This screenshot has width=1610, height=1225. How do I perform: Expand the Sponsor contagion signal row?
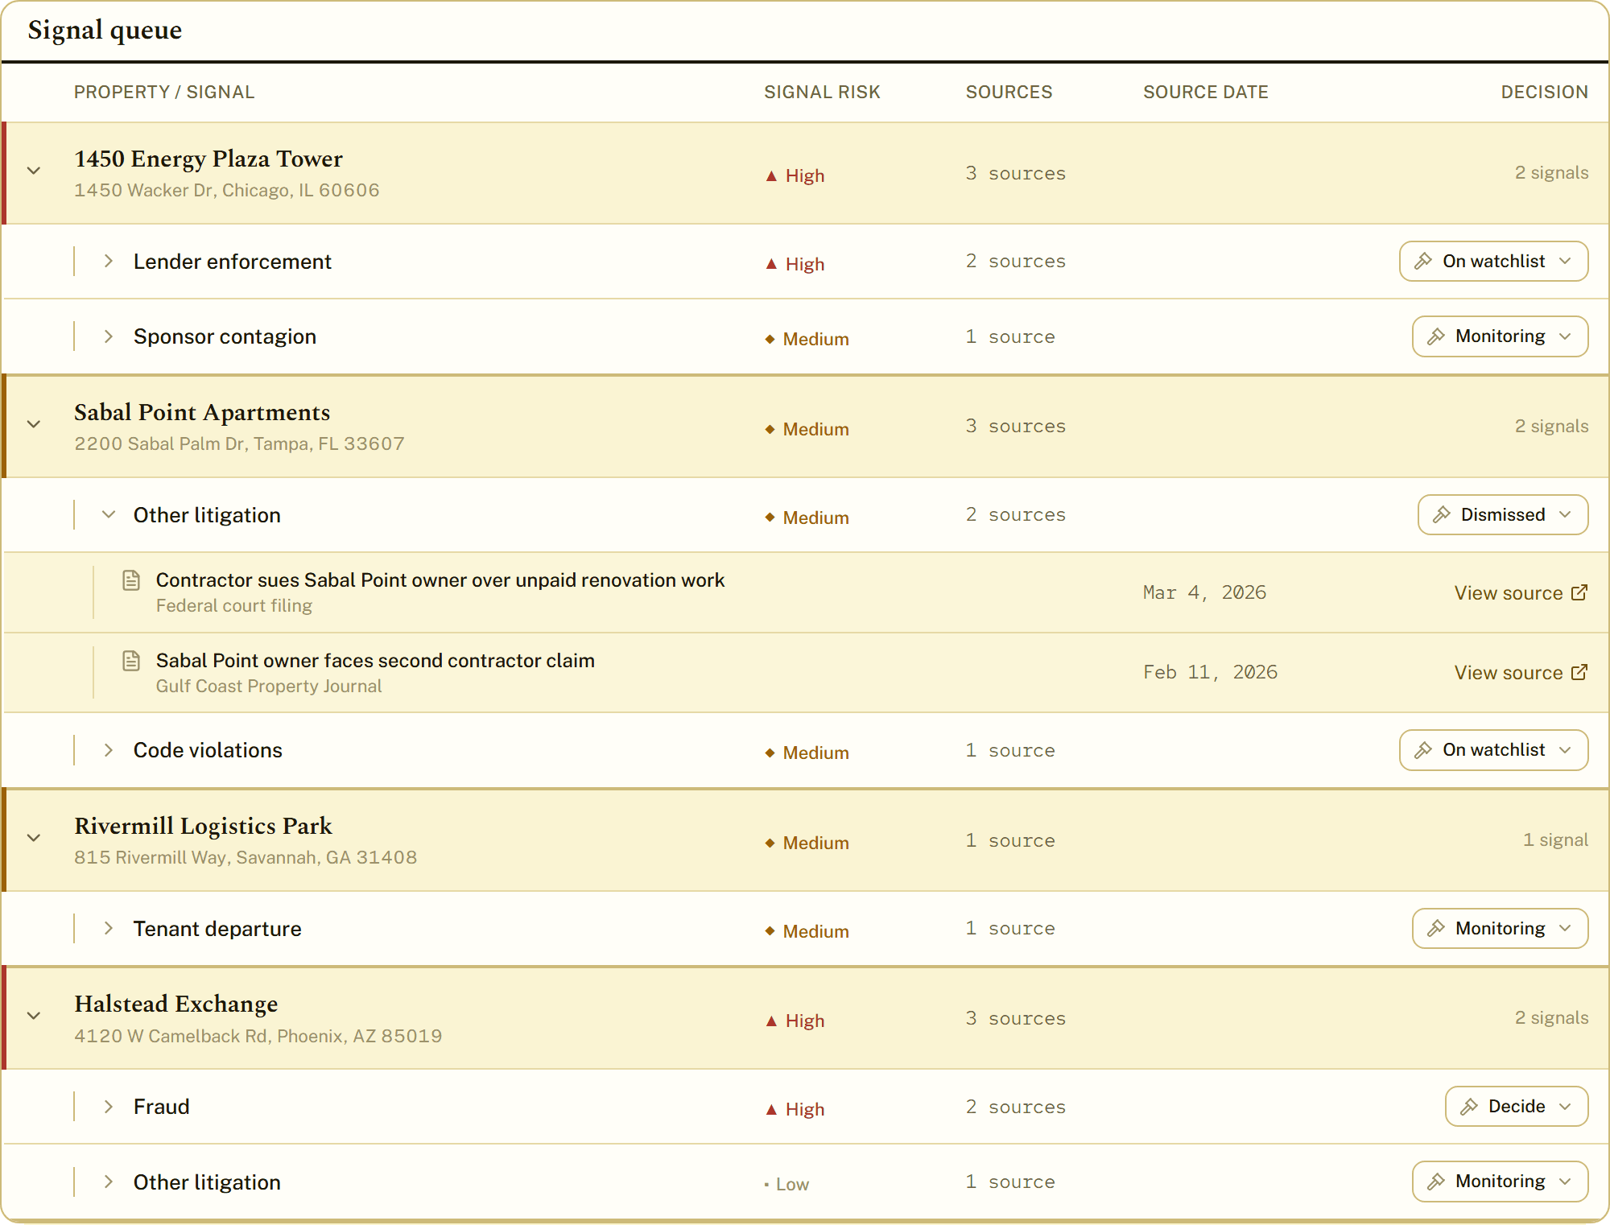tap(109, 336)
